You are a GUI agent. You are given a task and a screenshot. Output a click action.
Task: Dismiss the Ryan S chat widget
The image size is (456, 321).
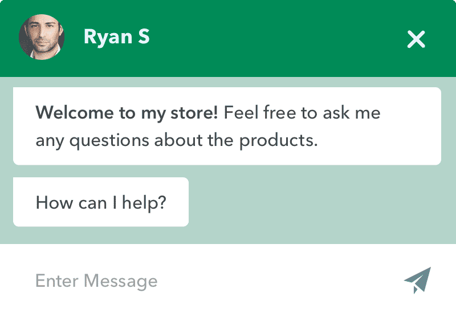416,39
